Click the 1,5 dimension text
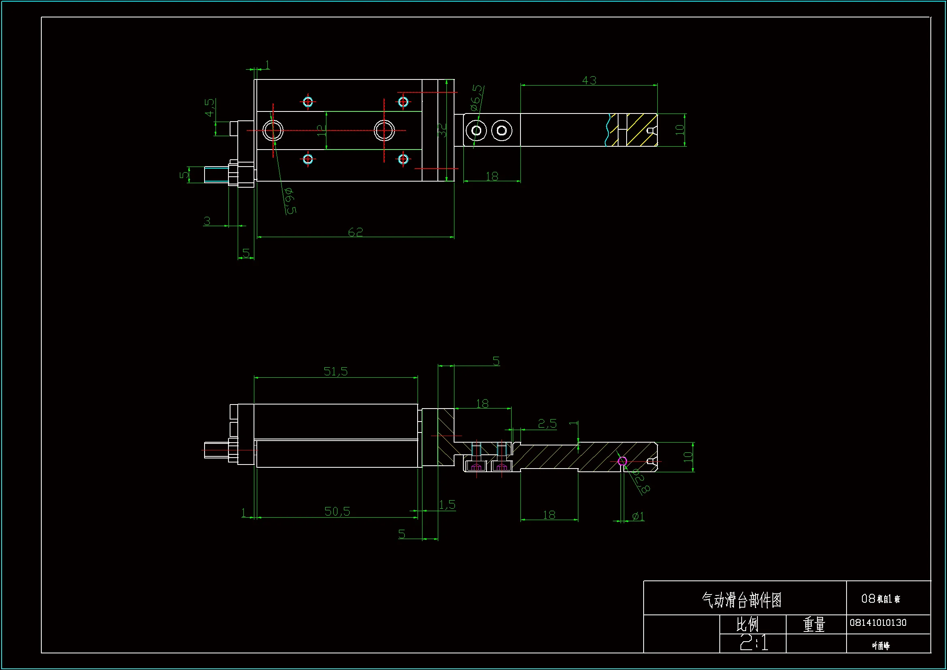The width and height of the screenshot is (947, 670). tap(447, 505)
